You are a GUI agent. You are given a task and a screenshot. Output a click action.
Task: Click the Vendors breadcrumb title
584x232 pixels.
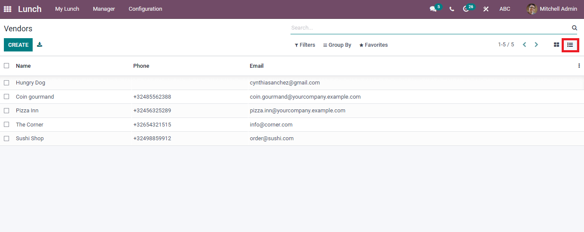point(18,29)
